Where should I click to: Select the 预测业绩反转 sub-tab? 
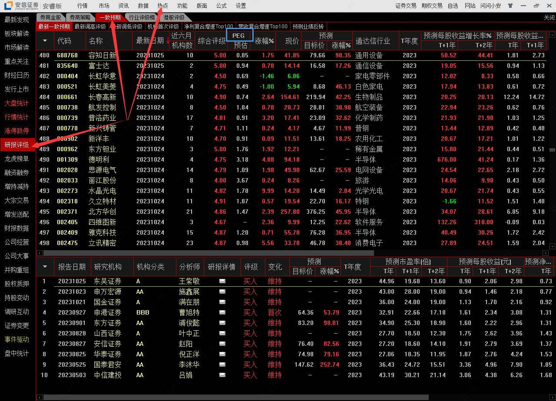pyautogui.click(x=308, y=27)
